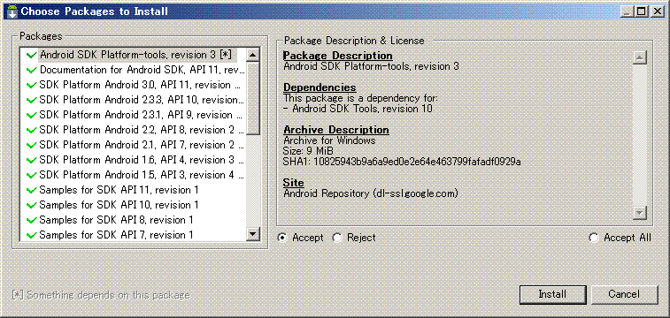Click the Dependencies heading
This screenshot has width=670, height=318.
(320, 87)
